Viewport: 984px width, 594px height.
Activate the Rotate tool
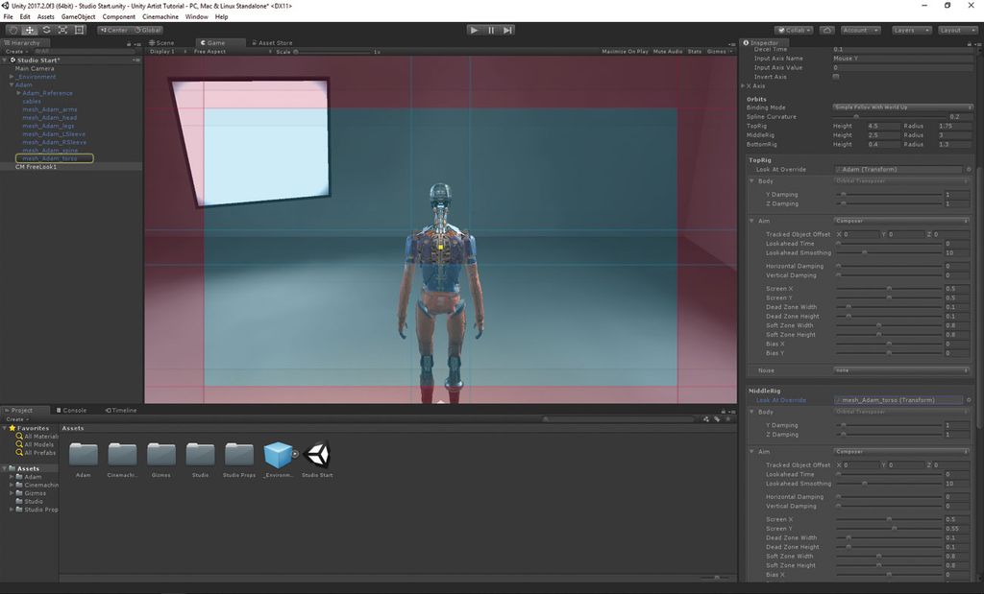point(46,30)
